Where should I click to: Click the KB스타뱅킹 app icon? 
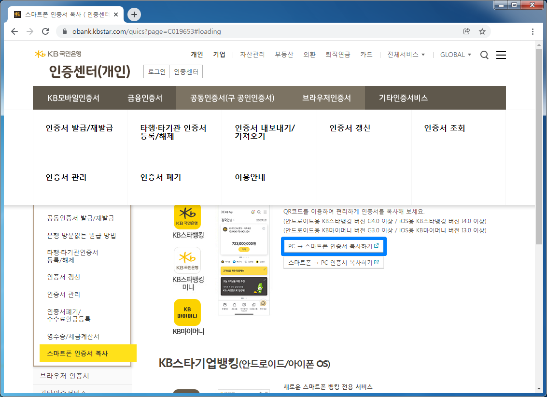click(187, 217)
